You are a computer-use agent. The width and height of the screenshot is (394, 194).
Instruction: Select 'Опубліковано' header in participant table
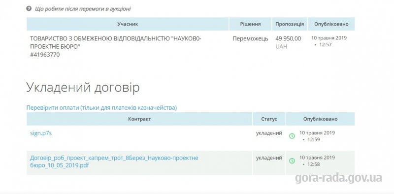tap(331, 24)
